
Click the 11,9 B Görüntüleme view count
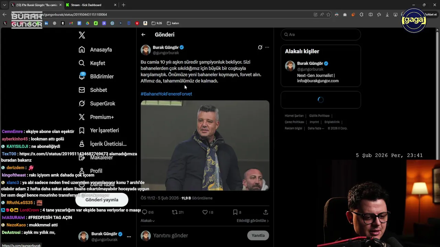(x=197, y=198)
